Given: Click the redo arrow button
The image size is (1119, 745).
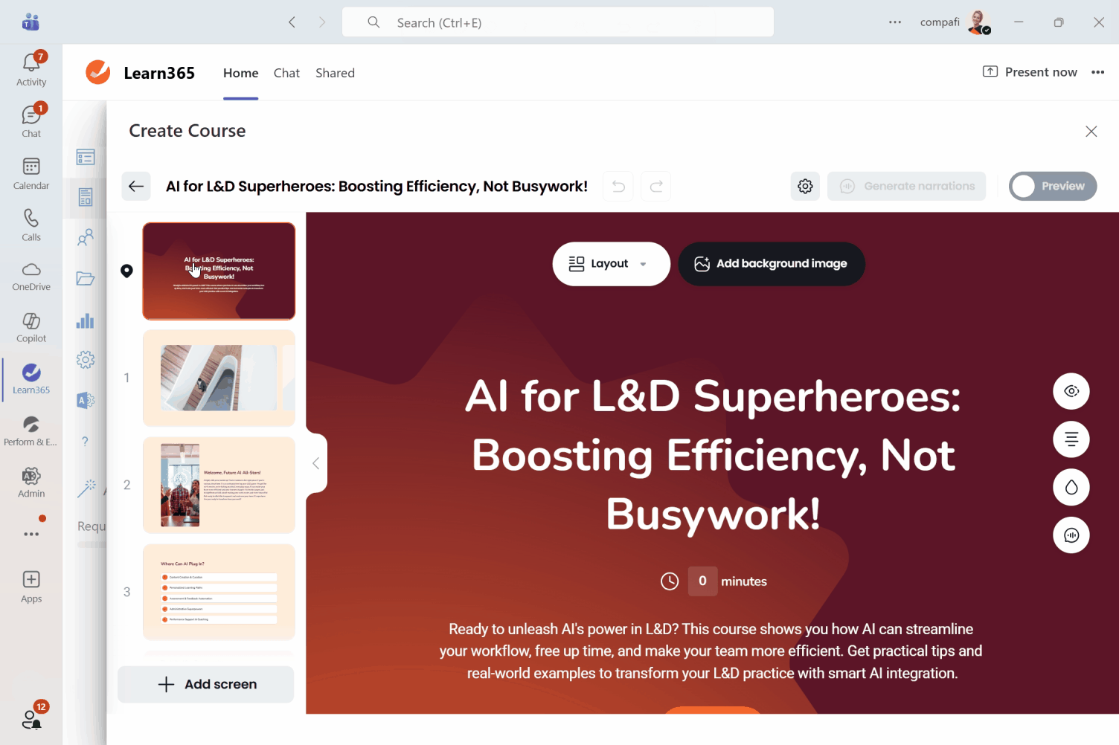Looking at the screenshot, I should coord(656,186).
